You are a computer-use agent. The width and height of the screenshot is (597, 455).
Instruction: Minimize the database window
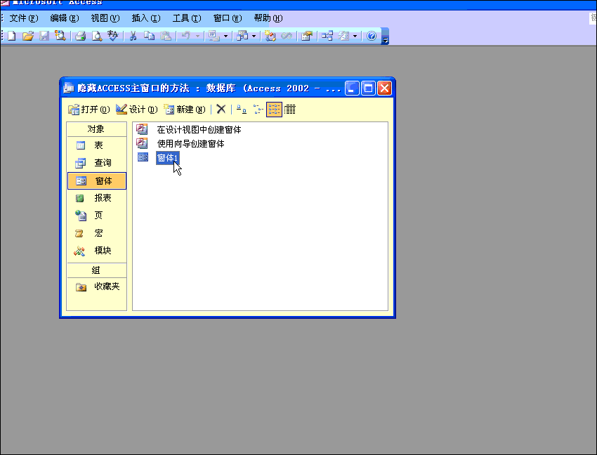[352, 88]
